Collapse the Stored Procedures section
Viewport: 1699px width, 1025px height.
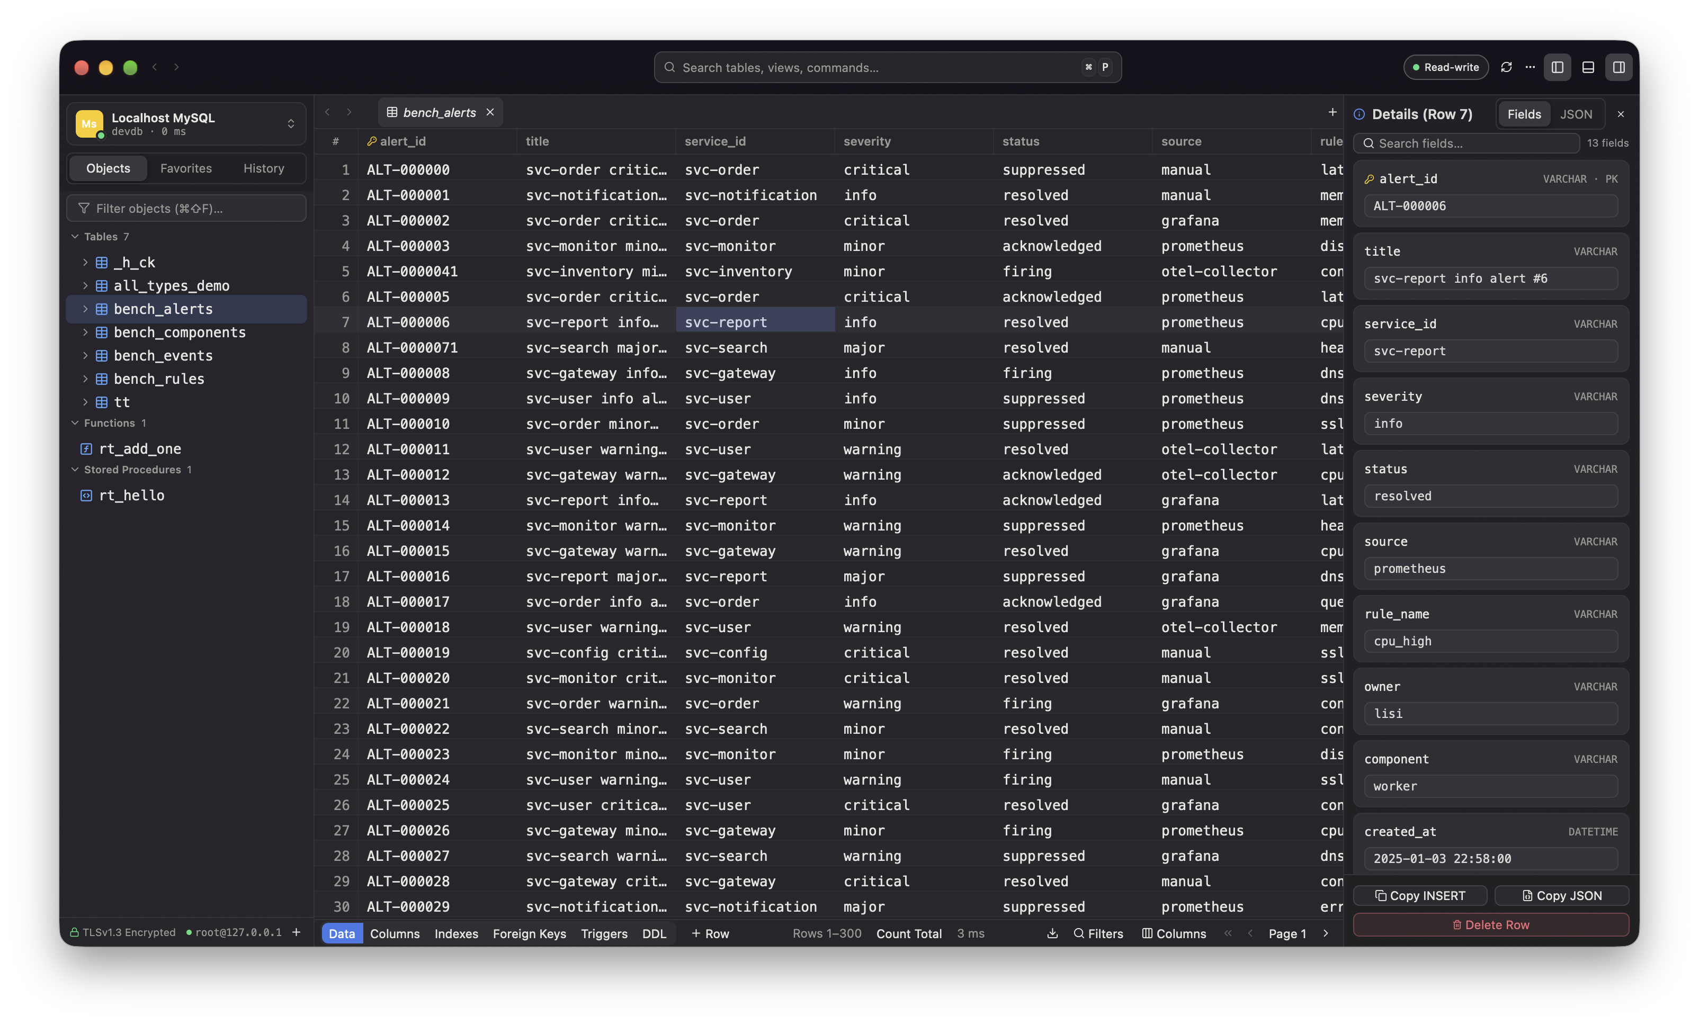(75, 470)
